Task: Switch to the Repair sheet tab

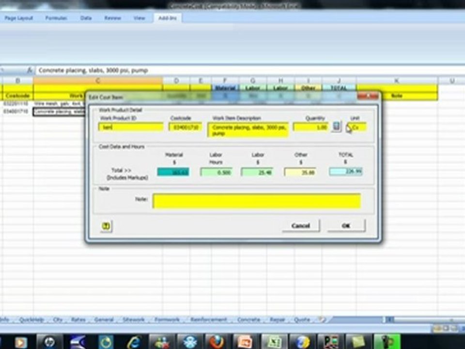Action: pyautogui.click(x=277, y=319)
